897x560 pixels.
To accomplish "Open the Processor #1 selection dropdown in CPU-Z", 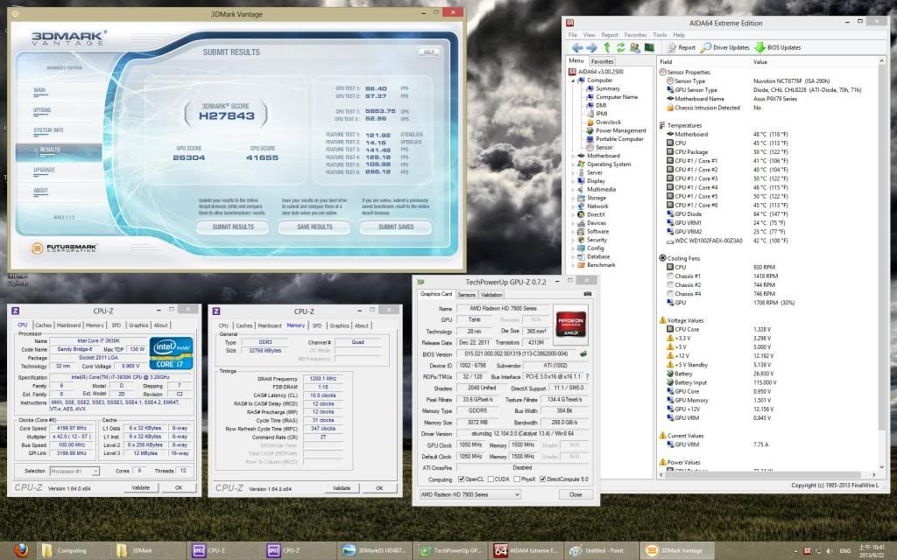I will point(74,471).
